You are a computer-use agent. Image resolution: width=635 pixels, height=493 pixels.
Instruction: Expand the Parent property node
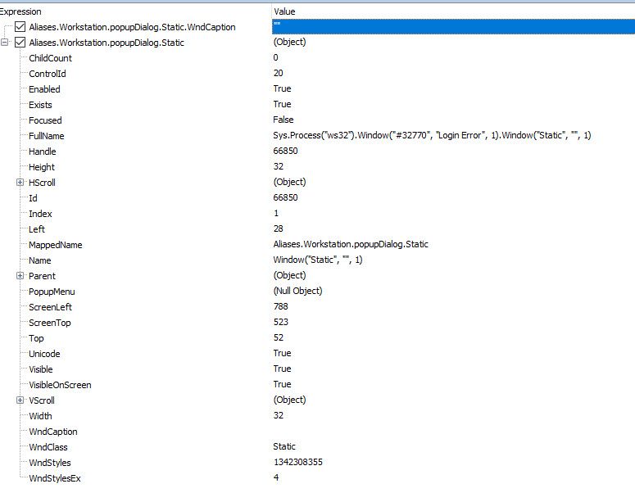point(20,276)
